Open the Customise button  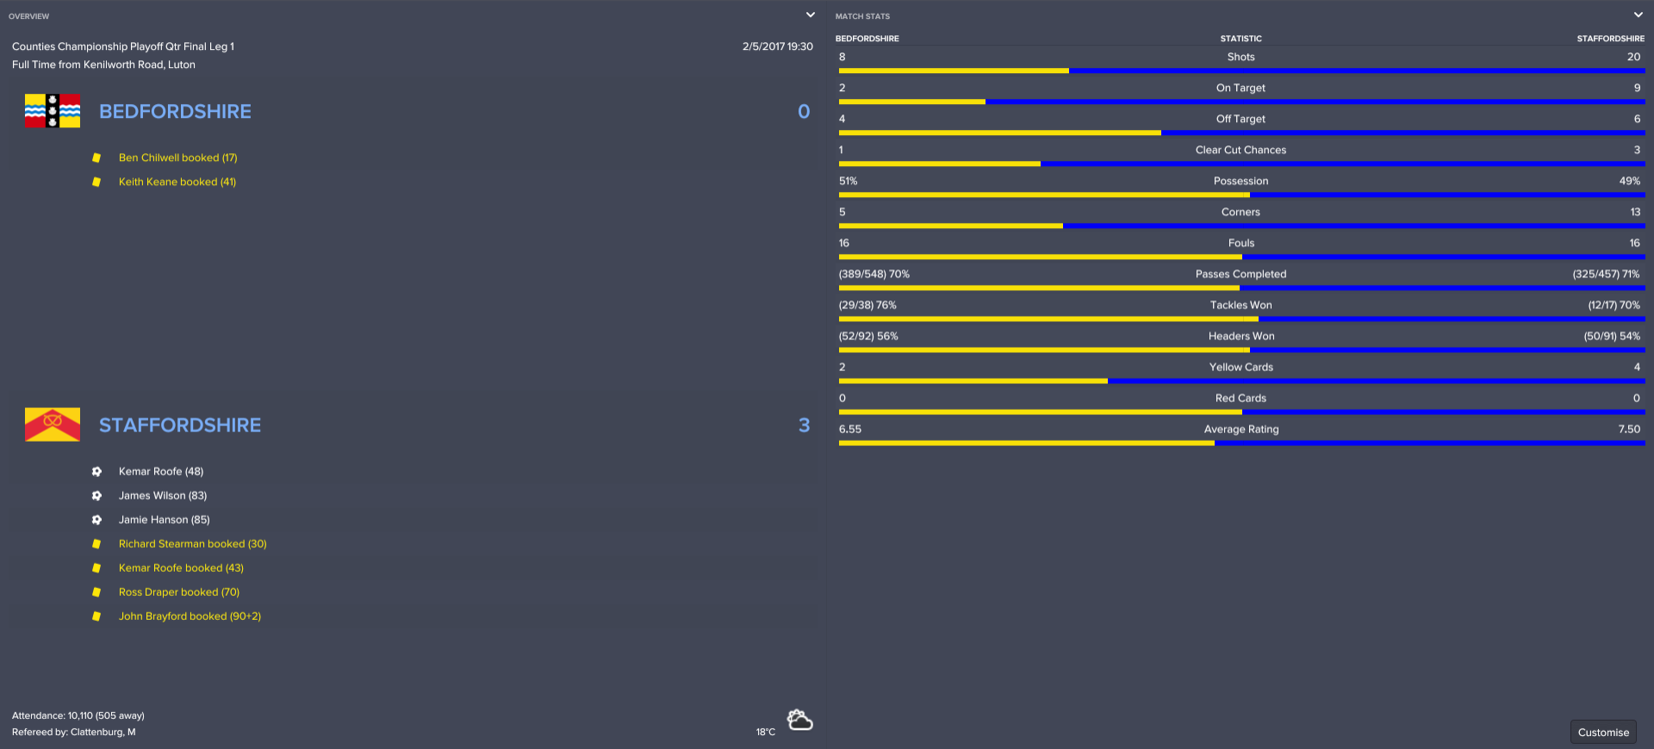tap(1602, 732)
